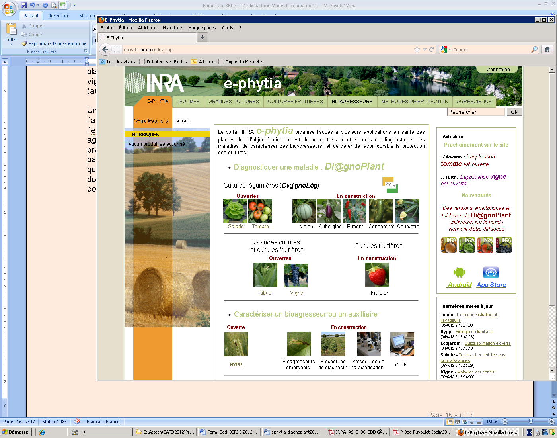This screenshot has height=438, width=557.
Task: Select Word's Print Layout view icon
Action: (450, 422)
